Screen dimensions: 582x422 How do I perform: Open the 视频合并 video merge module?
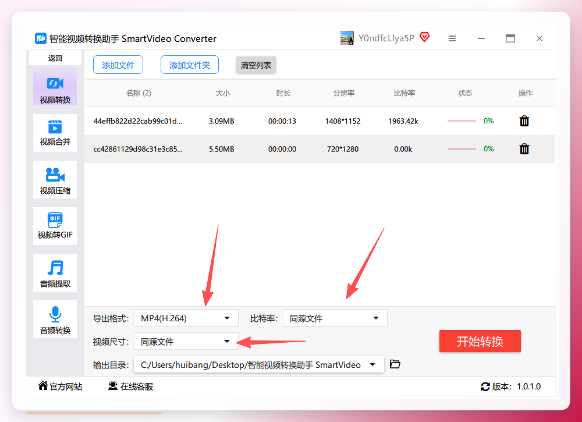[55, 133]
